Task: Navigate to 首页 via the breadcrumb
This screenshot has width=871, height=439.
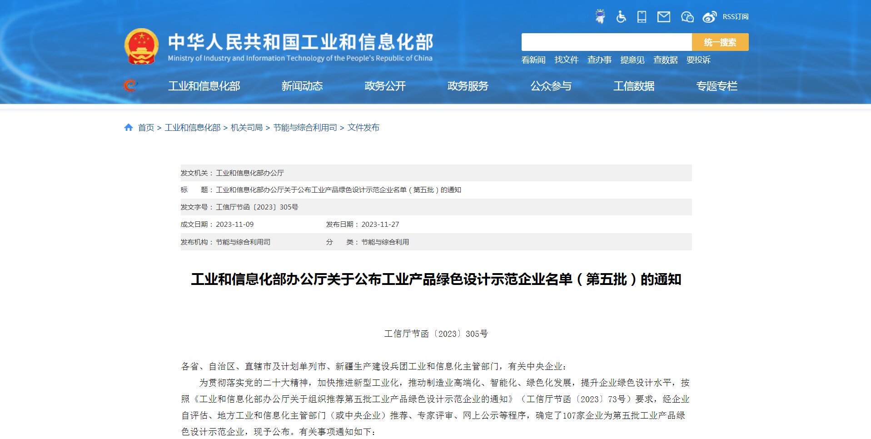Action: click(x=145, y=128)
